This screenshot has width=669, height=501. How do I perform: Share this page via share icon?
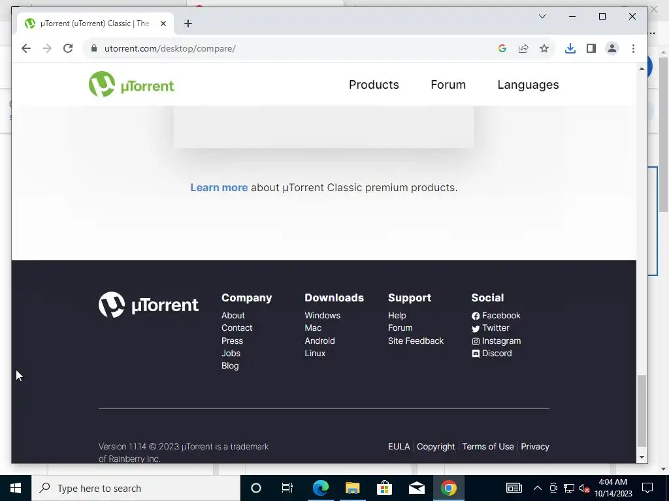(523, 48)
